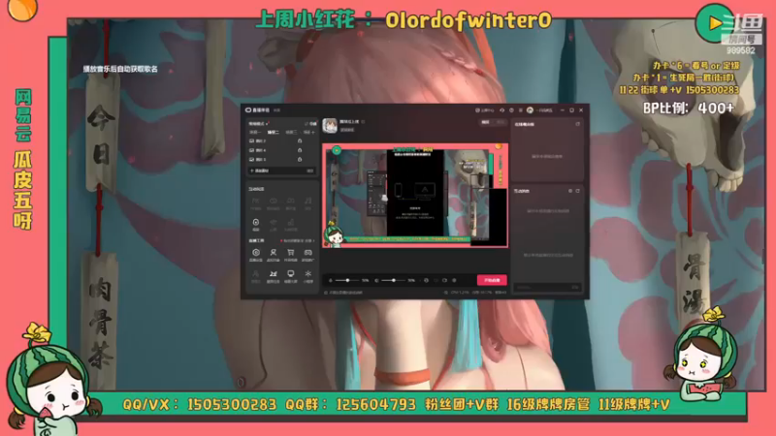Click the last gear icon in bottom control bar

[x=454, y=280]
